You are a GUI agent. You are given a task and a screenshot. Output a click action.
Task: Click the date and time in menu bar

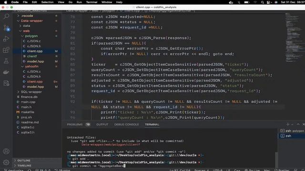[293, 2]
